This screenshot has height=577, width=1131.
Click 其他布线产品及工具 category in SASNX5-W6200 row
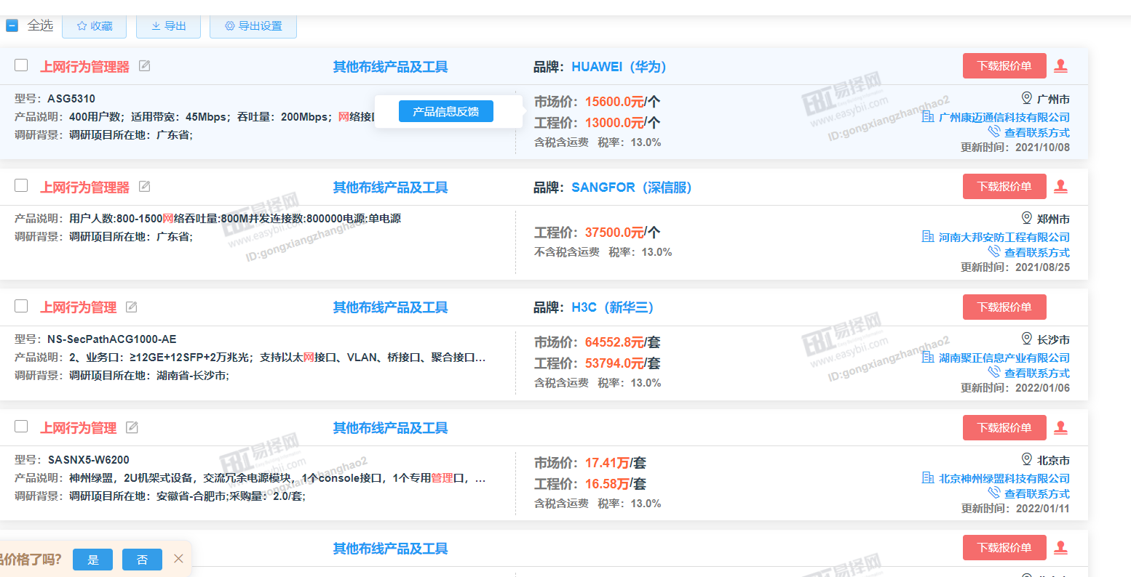[x=390, y=428]
